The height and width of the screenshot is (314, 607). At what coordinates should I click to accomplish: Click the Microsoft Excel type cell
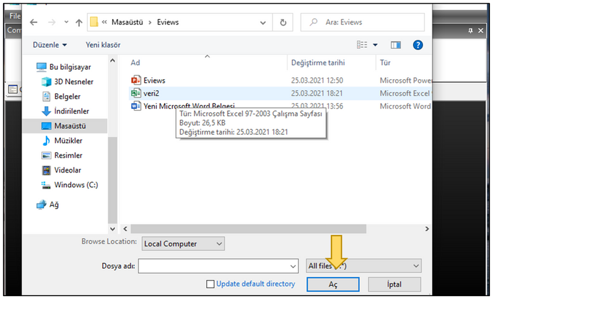405,93
